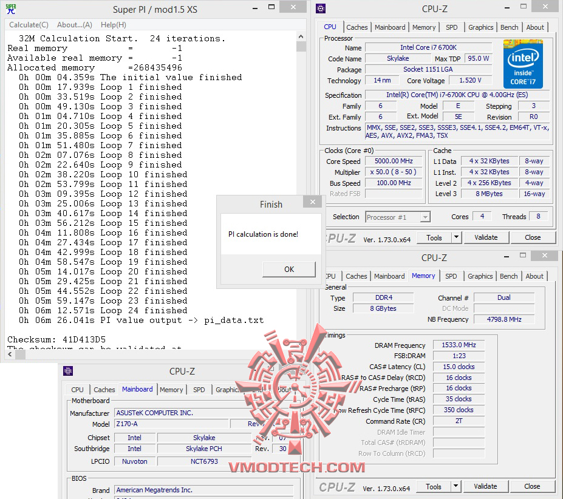Click the Checksum: 41D413D5 line
Image resolution: width=563 pixels, height=499 pixels.
coord(56,339)
